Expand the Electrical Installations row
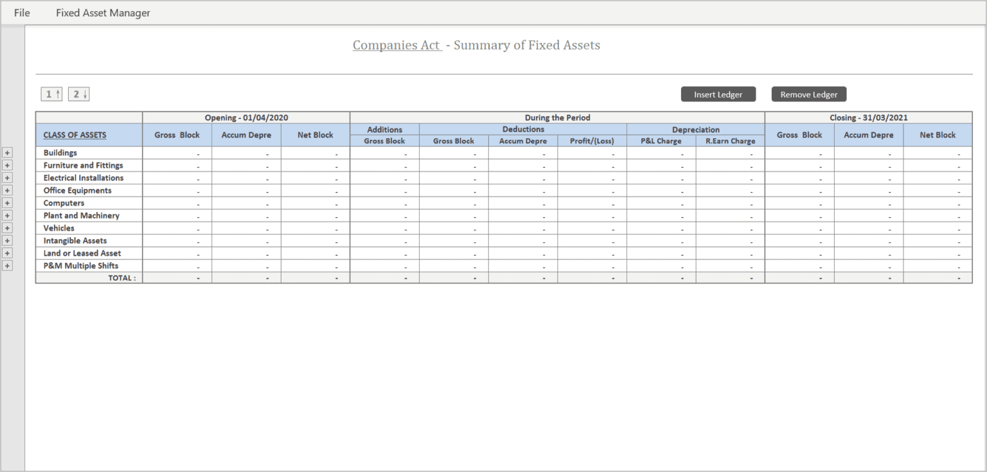 pos(7,177)
